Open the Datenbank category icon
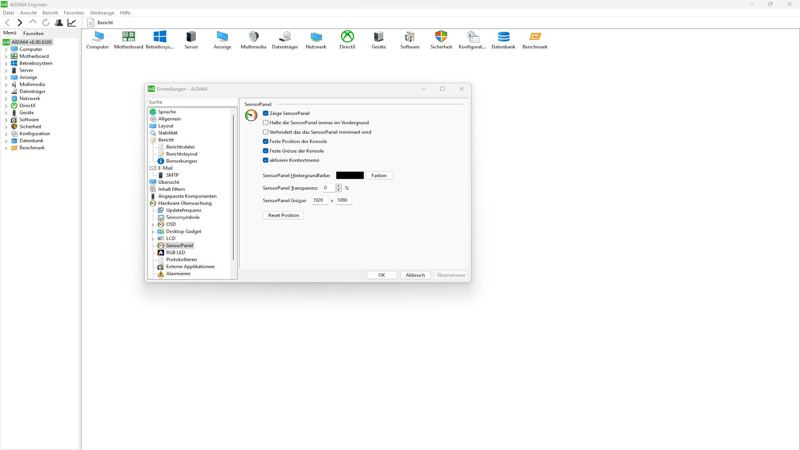 (503, 37)
